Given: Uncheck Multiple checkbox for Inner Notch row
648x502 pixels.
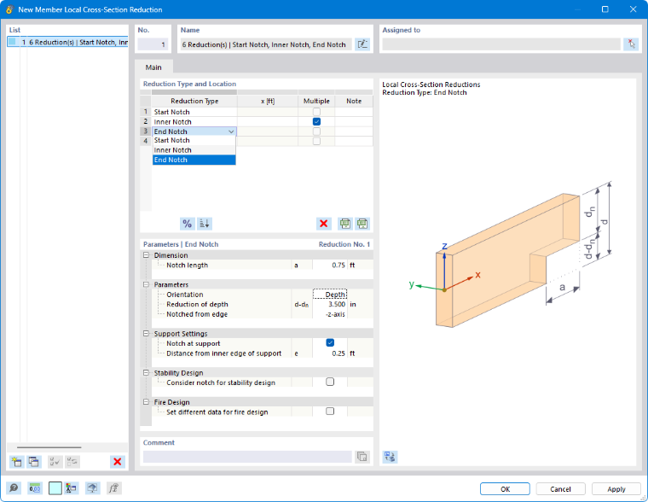Looking at the screenshot, I should [316, 122].
